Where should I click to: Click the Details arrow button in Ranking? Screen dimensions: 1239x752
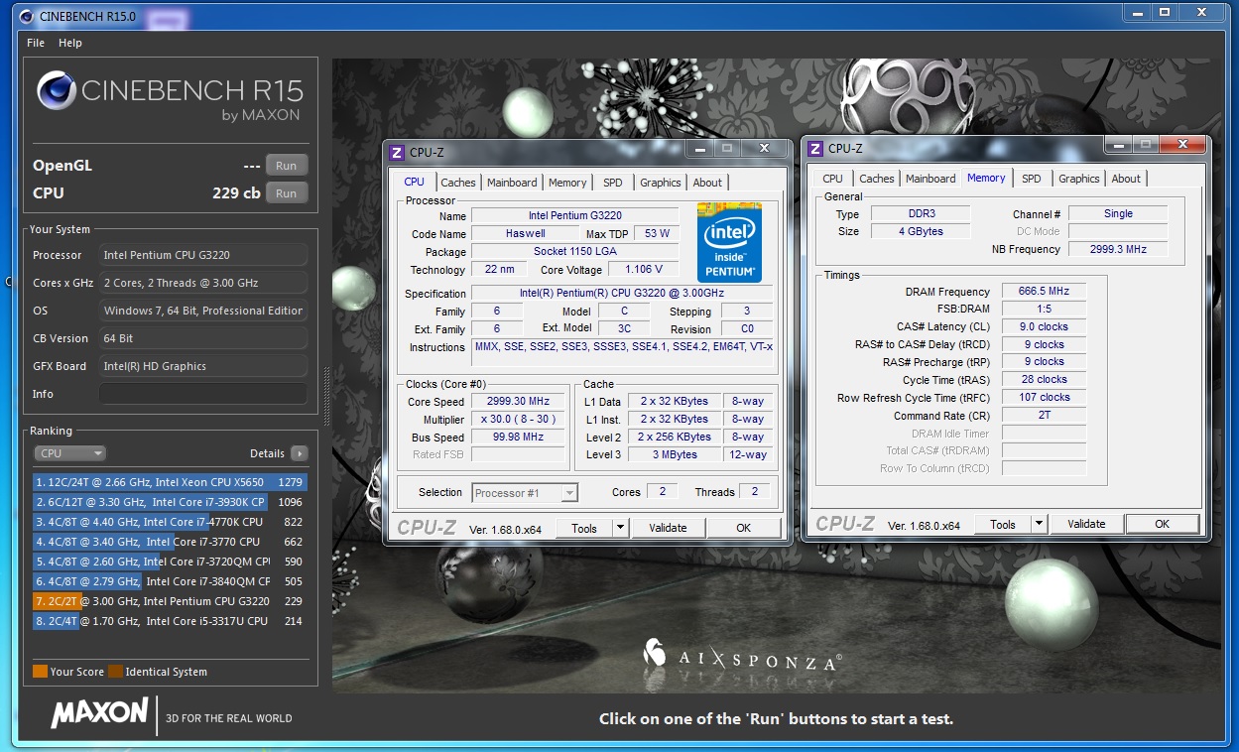[x=299, y=453]
